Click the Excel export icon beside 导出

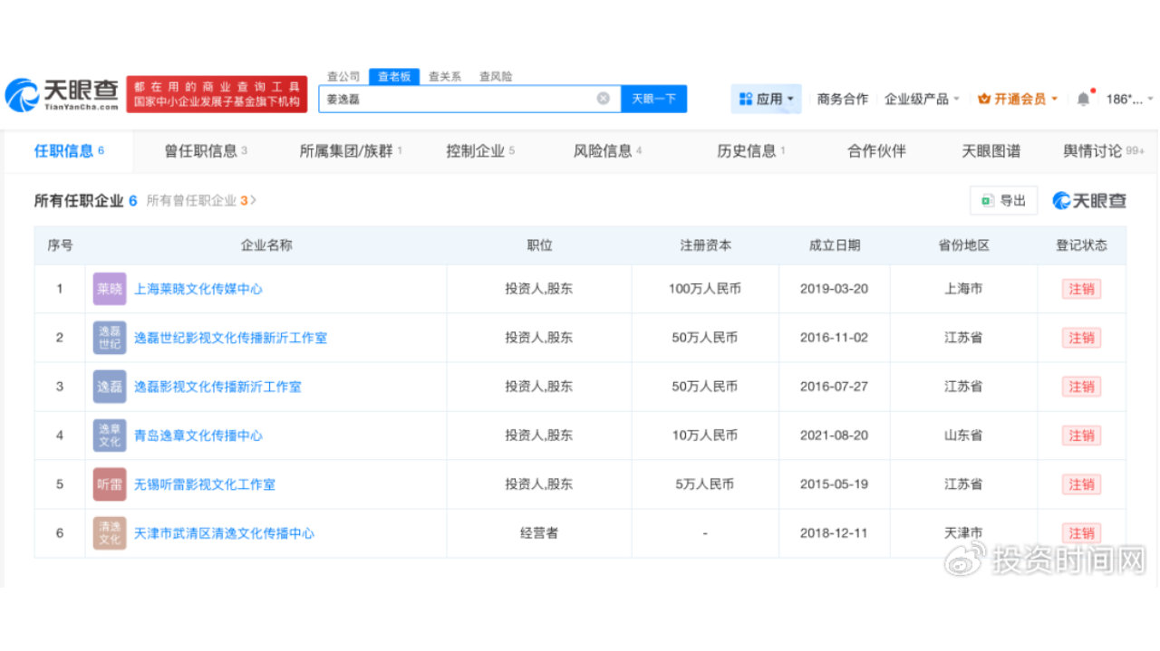coord(987,200)
